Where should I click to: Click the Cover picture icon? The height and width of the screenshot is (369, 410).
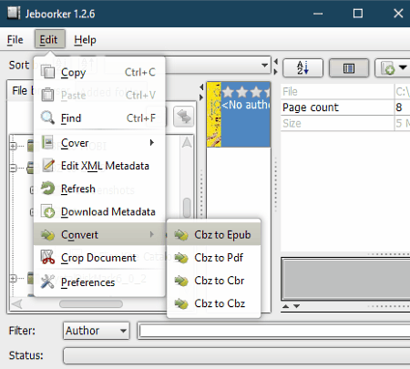click(47, 142)
